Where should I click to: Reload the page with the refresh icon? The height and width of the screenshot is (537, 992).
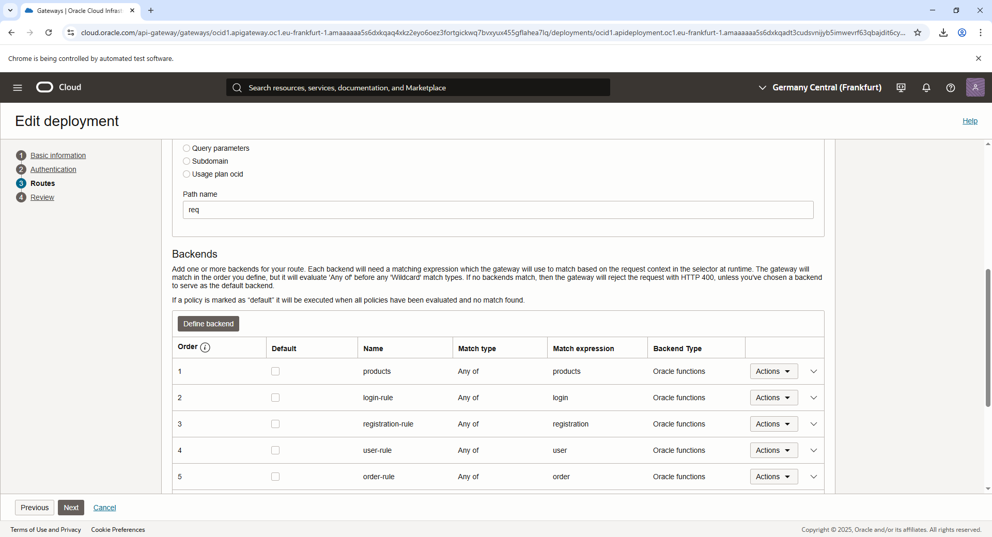click(49, 33)
